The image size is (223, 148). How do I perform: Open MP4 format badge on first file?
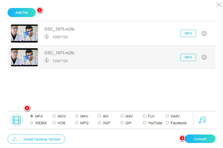pos(188,33)
